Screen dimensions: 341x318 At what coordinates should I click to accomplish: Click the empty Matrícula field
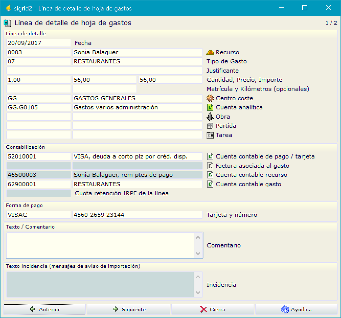point(39,89)
